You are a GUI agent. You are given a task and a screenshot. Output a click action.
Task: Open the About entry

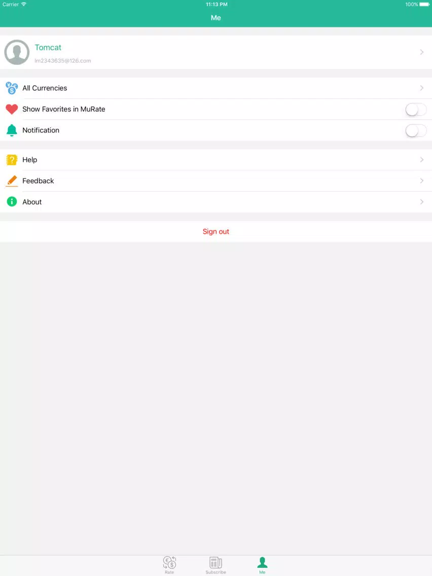click(216, 202)
